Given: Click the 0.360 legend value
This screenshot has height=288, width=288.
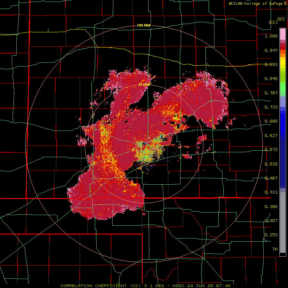Looking at the screenshot, I should pyautogui.click(x=271, y=207).
